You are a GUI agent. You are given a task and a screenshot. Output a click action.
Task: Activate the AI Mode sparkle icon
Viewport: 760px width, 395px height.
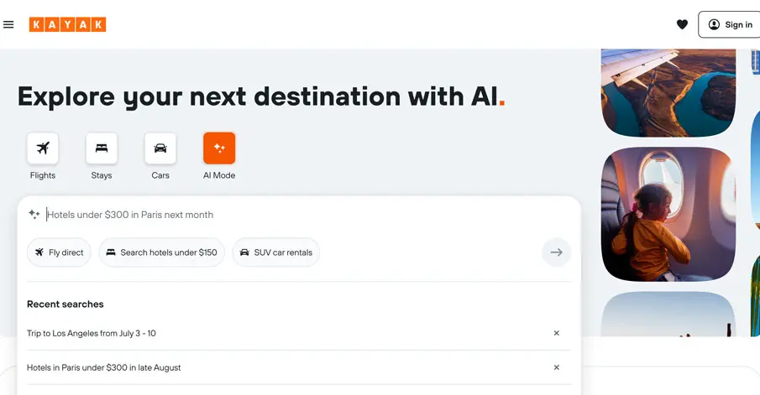(219, 148)
